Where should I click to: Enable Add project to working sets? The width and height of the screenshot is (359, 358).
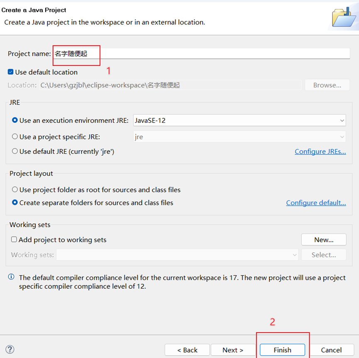[14, 239]
